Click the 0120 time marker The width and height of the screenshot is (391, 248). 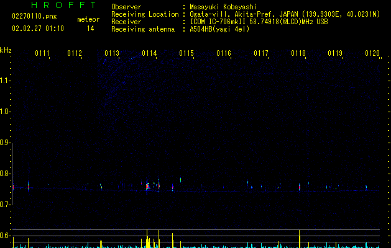coord(372,53)
